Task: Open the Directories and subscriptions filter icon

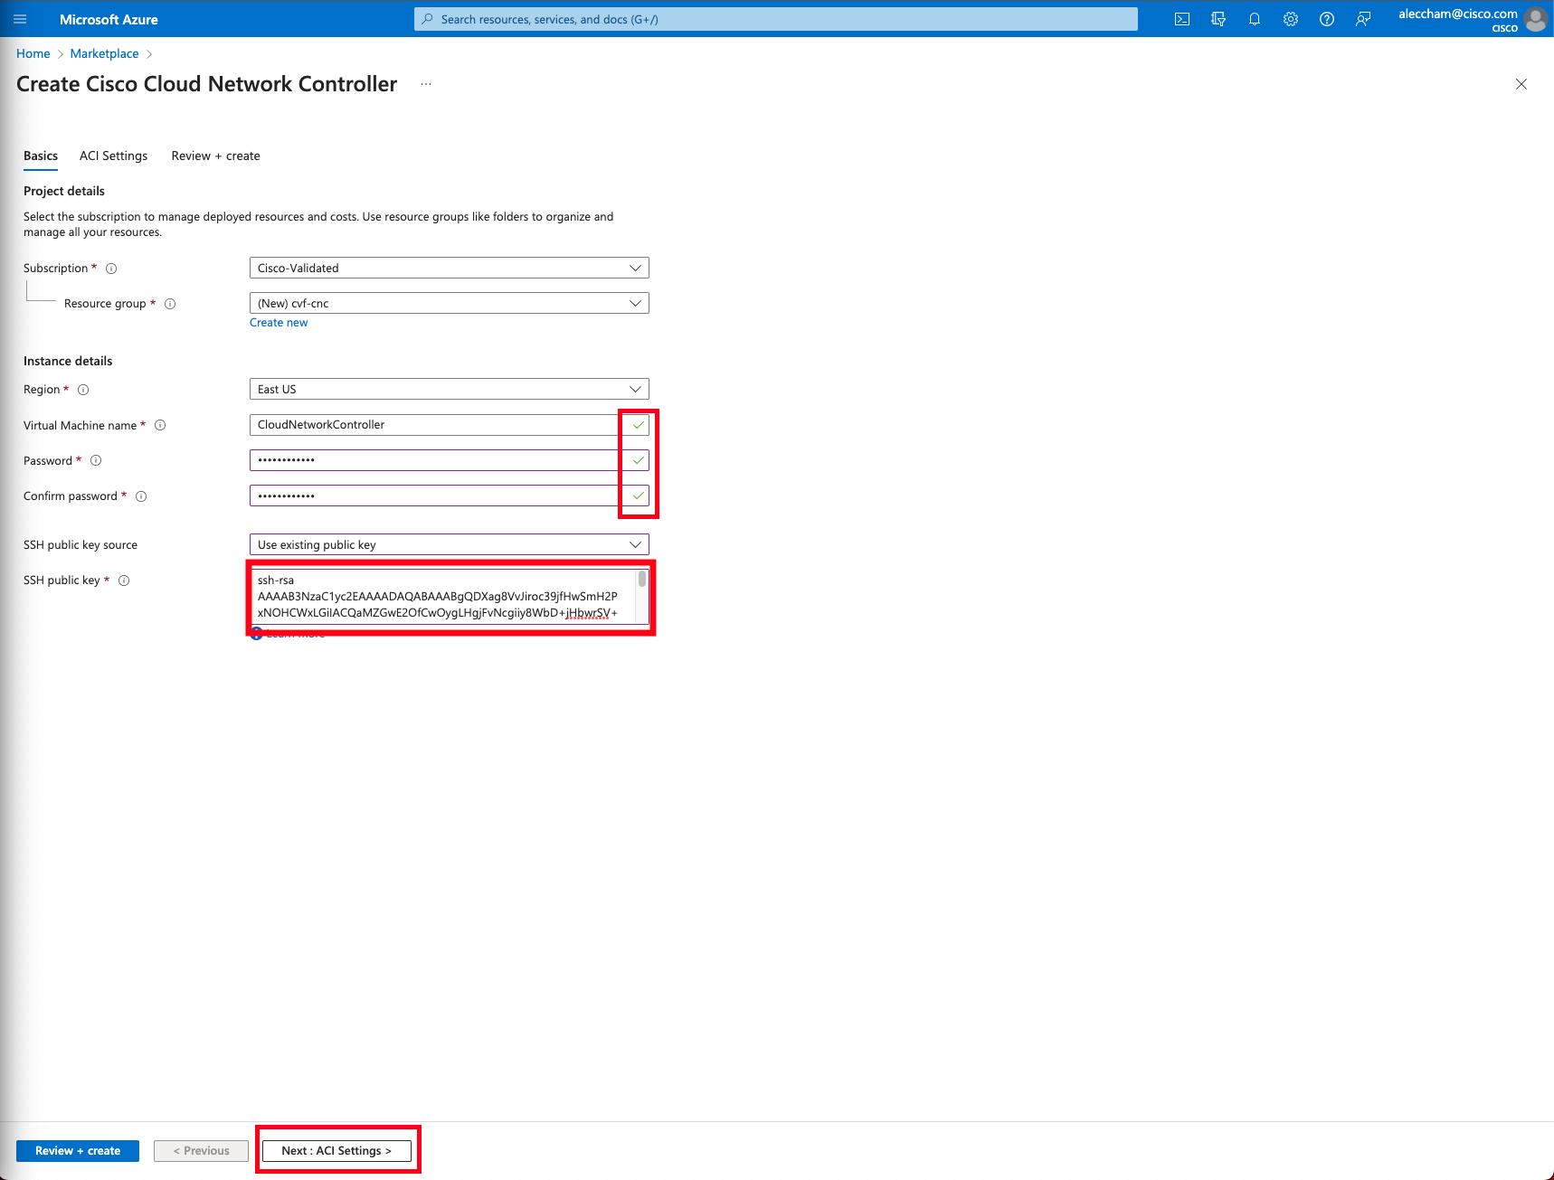Action: click(1218, 19)
